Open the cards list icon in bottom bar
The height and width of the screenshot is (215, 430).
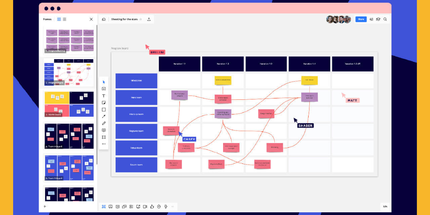[131, 207]
